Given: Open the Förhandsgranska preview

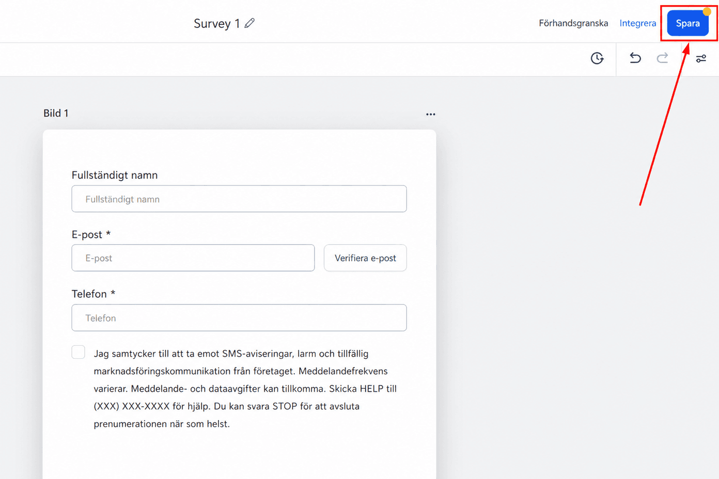Looking at the screenshot, I should coord(573,23).
